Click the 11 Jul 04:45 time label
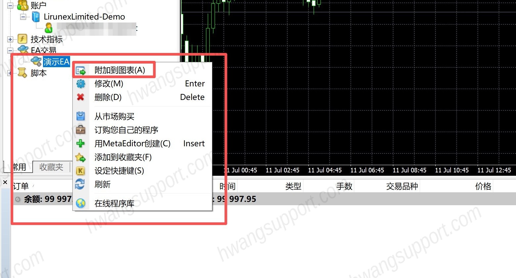Screen dimensions: 516x278 click(325, 170)
